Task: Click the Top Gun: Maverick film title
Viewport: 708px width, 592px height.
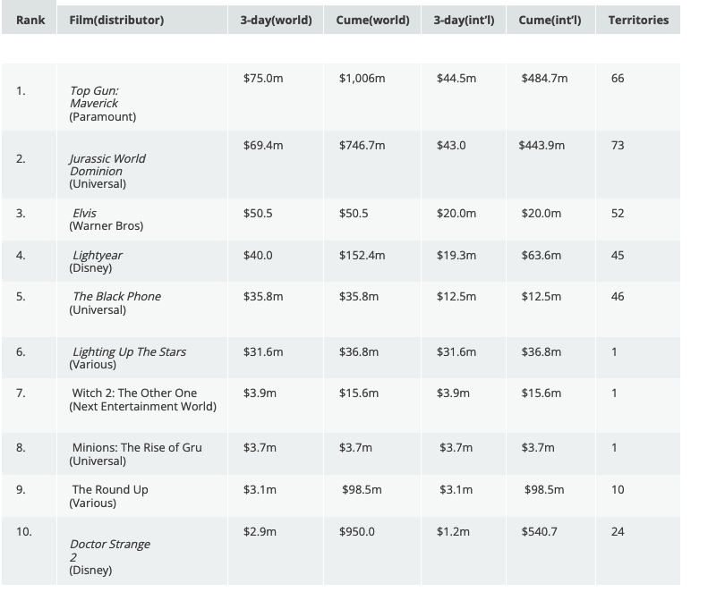Action: (x=94, y=97)
